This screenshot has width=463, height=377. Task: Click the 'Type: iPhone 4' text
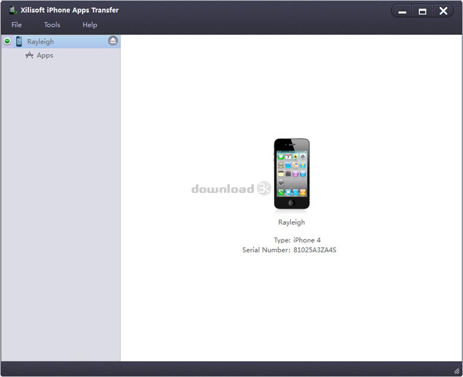click(297, 240)
